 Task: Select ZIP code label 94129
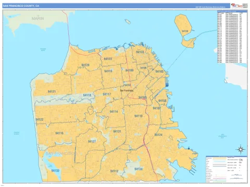tap(85, 65)
